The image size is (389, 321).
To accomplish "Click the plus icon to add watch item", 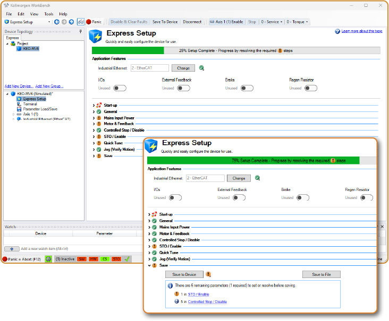I will [x=12, y=248].
